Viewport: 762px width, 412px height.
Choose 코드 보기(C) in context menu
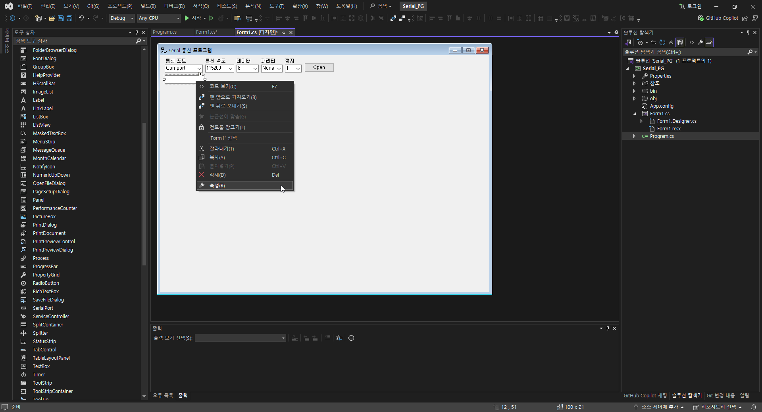pos(245,86)
